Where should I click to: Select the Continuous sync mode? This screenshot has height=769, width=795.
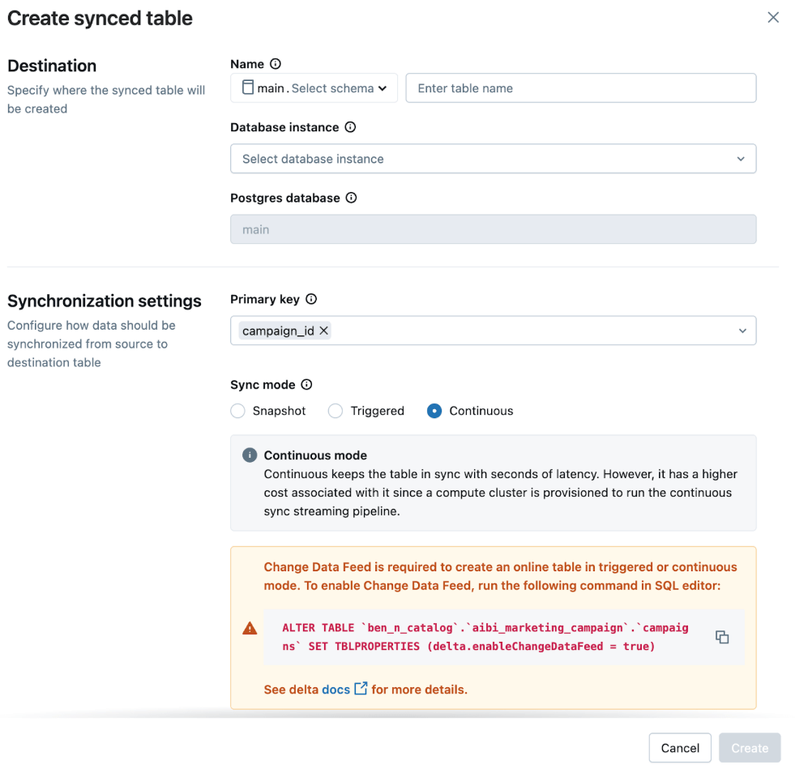[435, 411]
